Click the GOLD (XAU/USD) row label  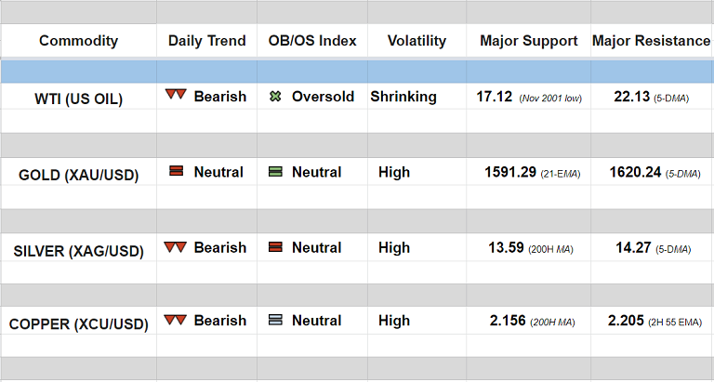click(x=78, y=174)
